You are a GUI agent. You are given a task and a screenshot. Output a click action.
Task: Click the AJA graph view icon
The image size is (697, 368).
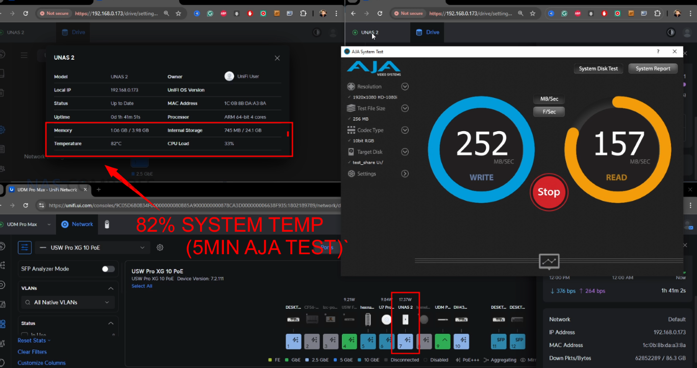coord(549,261)
